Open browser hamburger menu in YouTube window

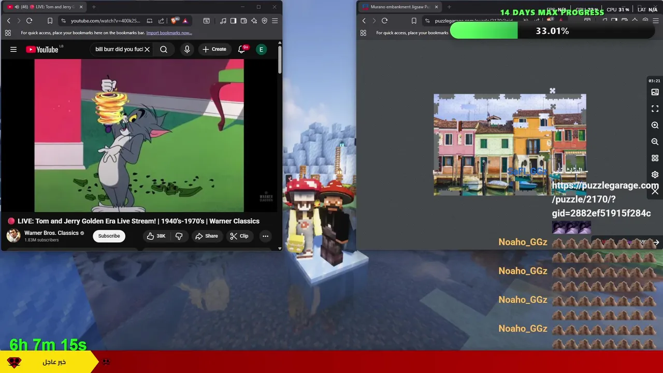click(275, 21)
